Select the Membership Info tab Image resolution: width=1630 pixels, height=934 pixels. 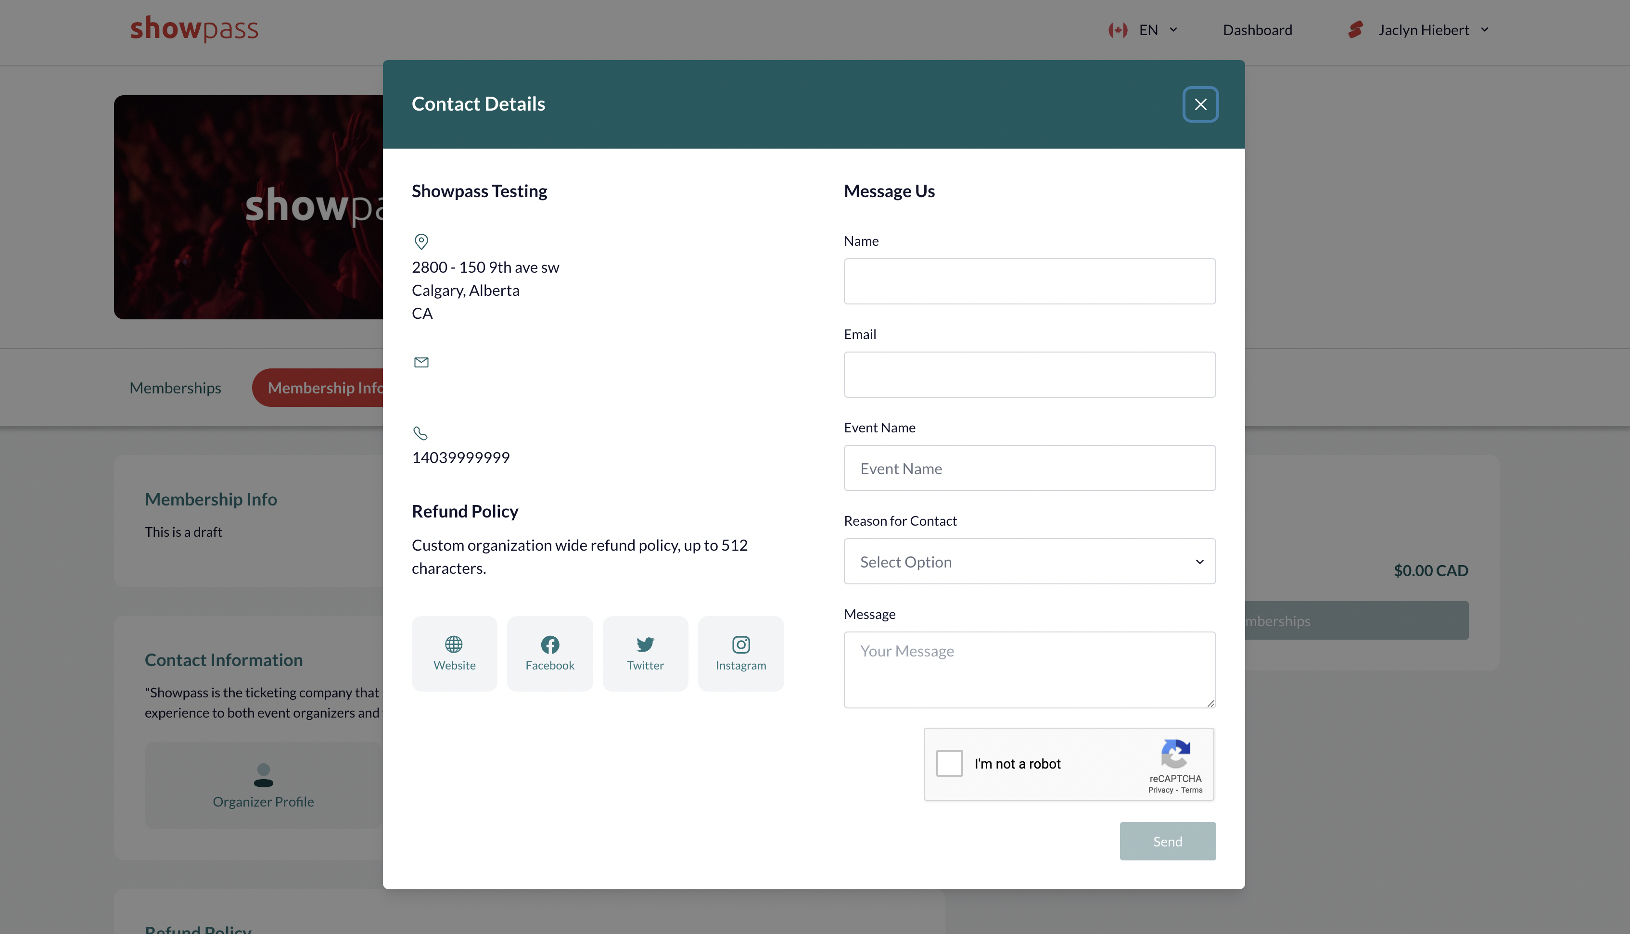click(x=318, y=388)
